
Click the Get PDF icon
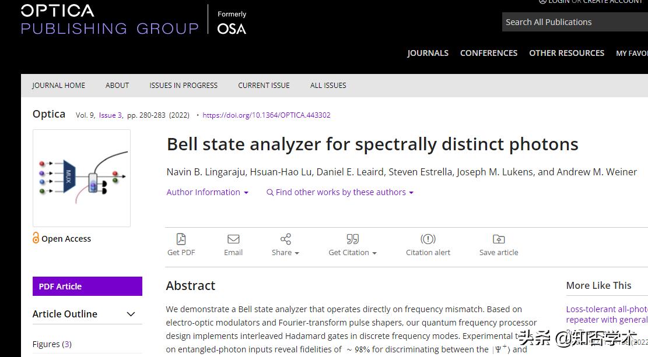click(181, 239)
